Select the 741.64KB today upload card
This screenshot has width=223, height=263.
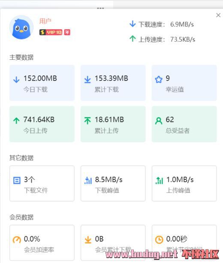click(42, 124)
